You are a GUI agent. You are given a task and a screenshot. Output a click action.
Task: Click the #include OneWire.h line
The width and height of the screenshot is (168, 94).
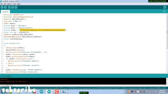coord(14,15)
